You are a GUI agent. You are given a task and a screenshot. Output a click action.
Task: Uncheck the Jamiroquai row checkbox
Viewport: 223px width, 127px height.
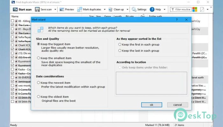(12, 81)
